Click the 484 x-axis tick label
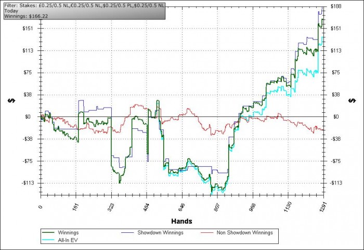The width and height of the screenshot is (364, 250). click(x=147, y=207)
